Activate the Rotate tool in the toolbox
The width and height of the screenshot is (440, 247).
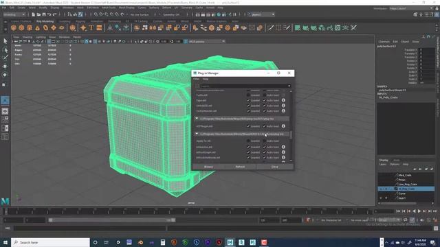tap(5, 75)
